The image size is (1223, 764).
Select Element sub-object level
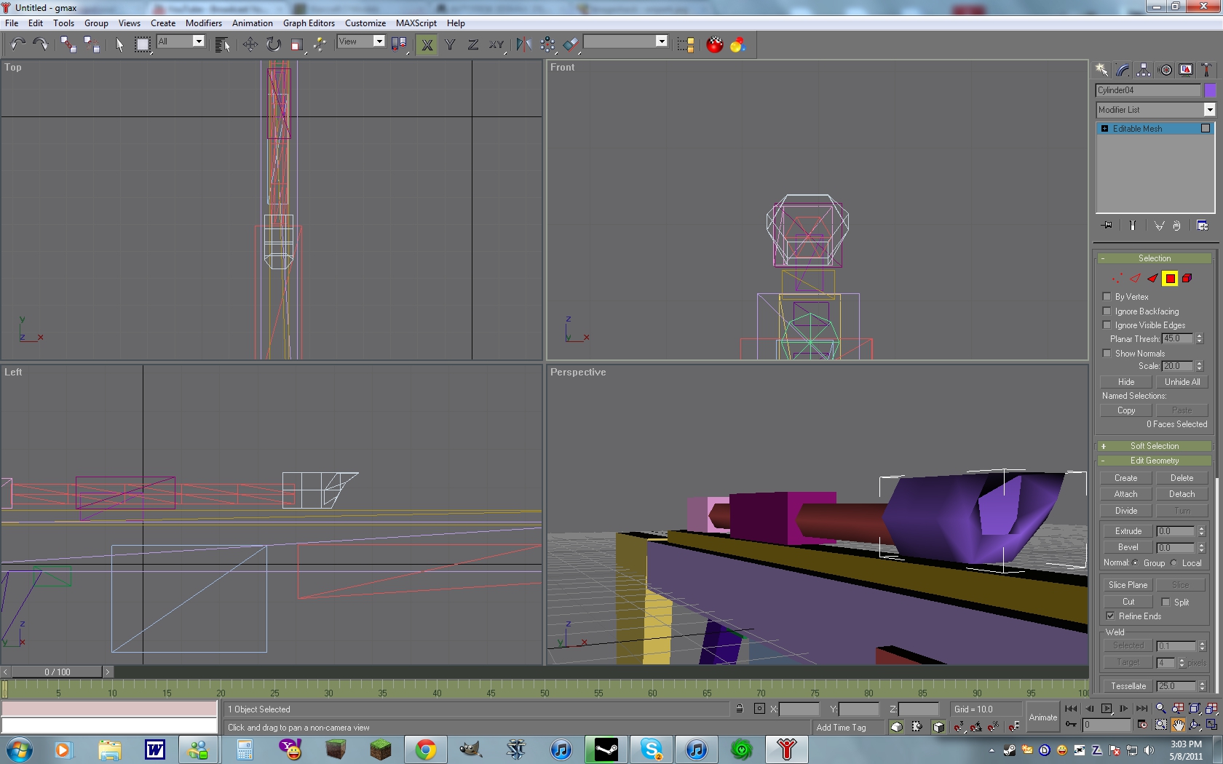1187,278
